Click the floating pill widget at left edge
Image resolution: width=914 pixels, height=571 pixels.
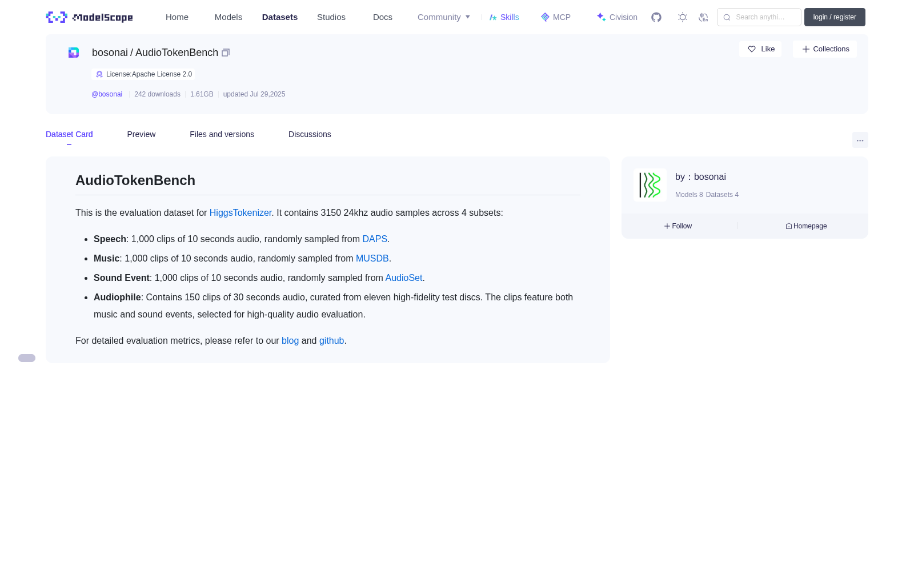pos(27,358)
